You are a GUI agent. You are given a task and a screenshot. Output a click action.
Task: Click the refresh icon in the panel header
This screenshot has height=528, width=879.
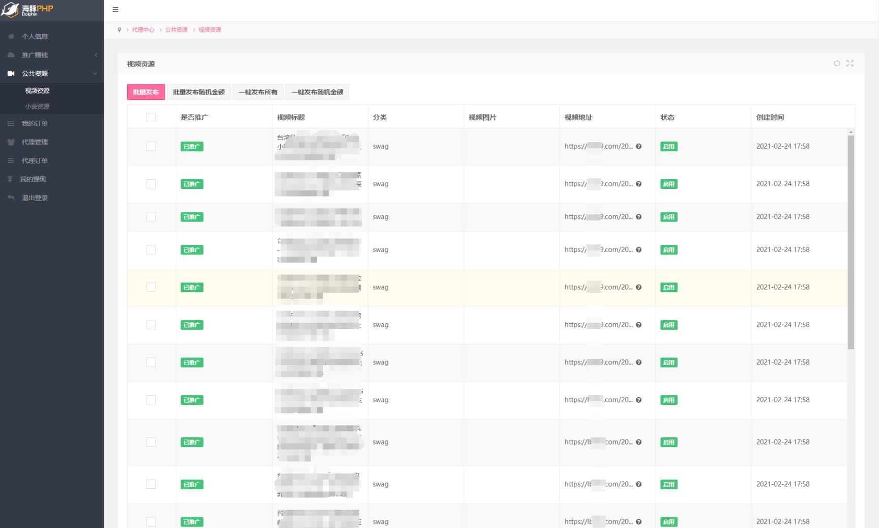tap(837, 63)
